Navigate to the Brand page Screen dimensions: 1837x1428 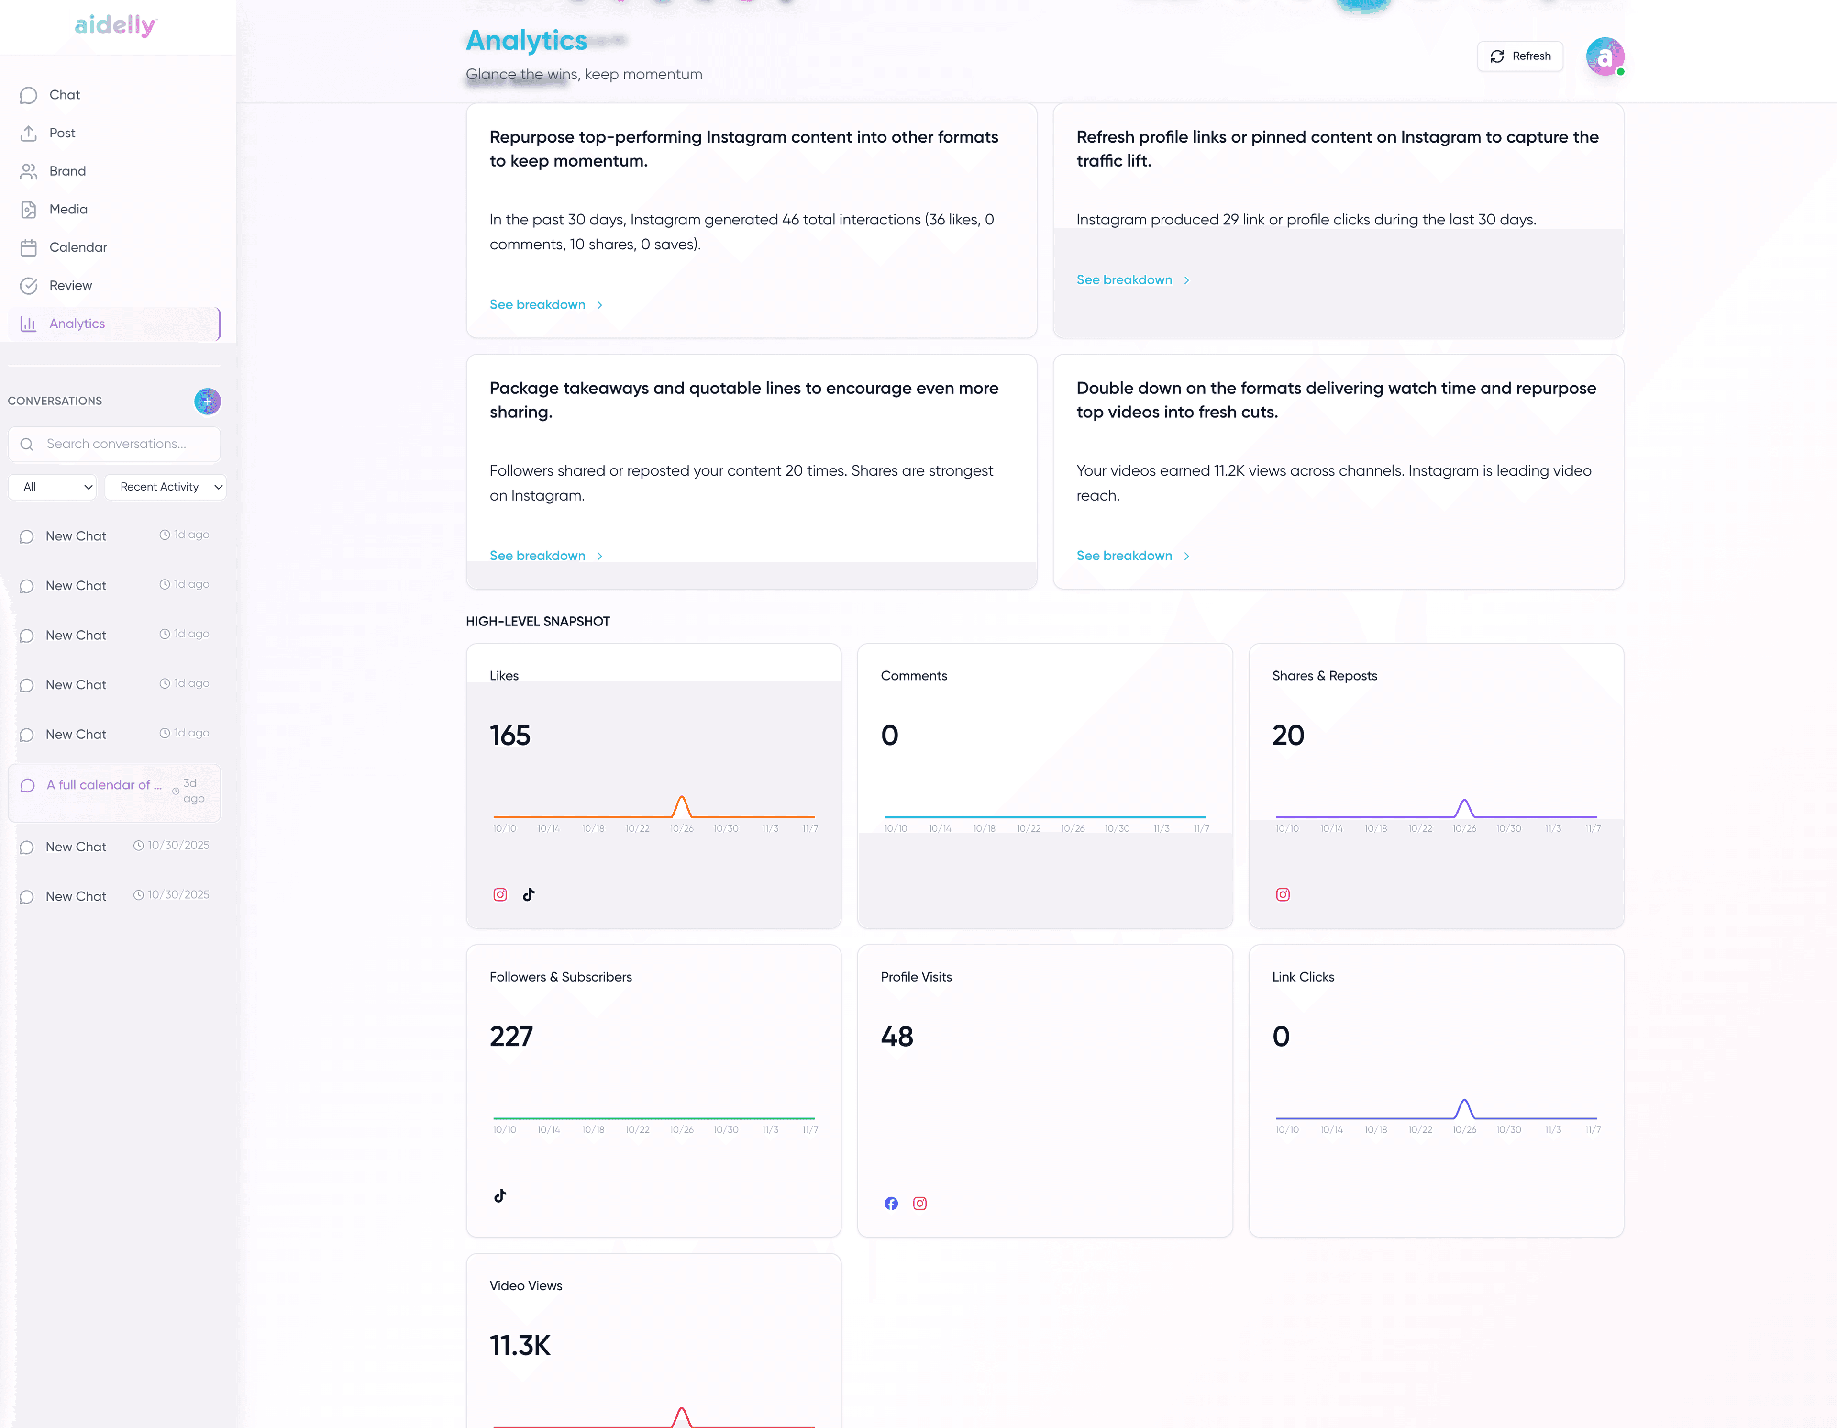click(x=66, y=171)
